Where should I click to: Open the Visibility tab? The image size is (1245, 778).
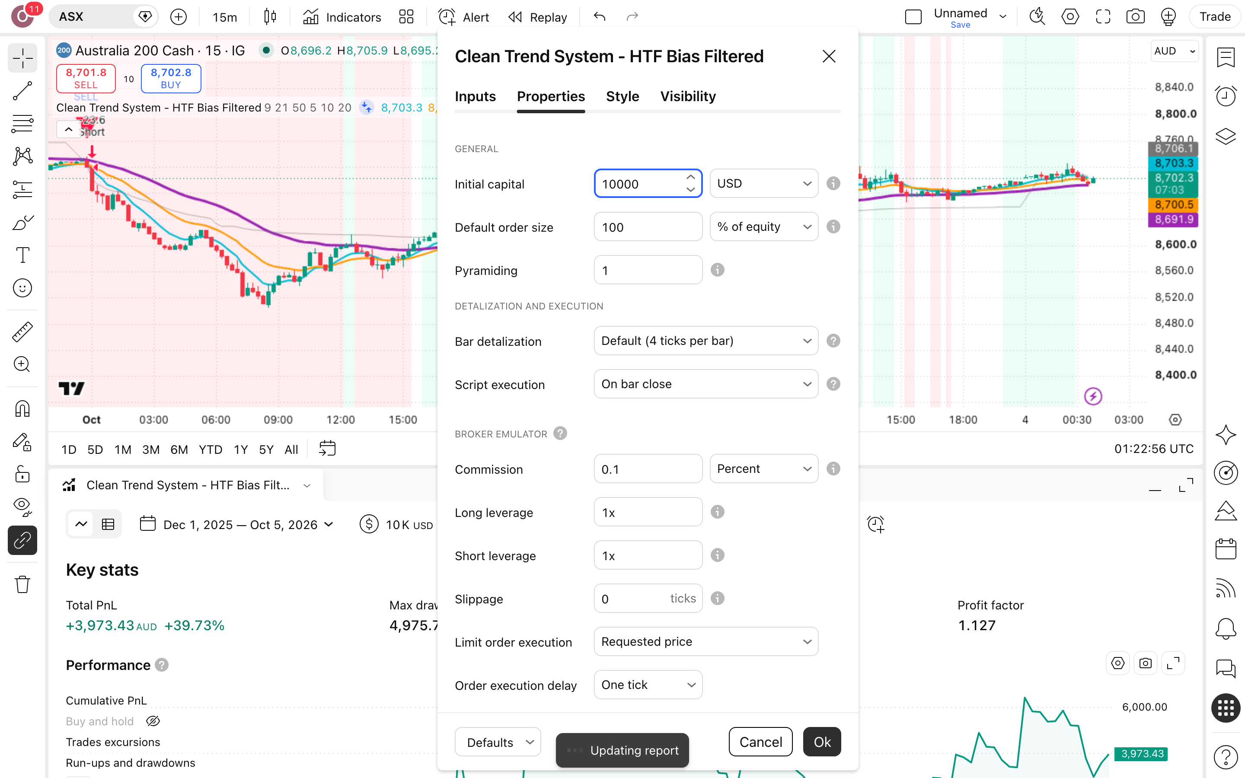pyautogui.click(x=688, y=97)
